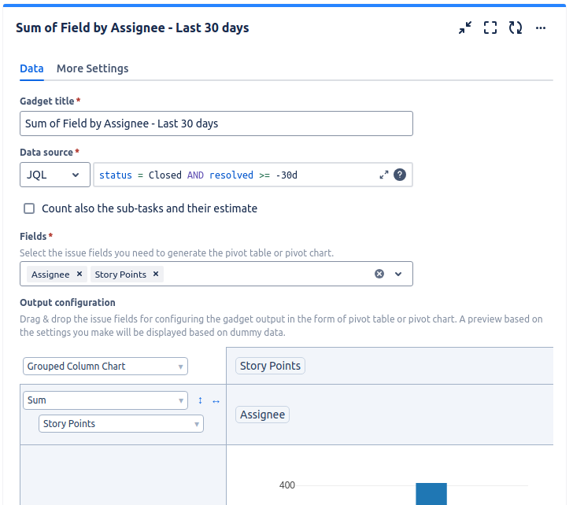573x505 pixels.
Task: Minimize the gadget with the collapse arrows icon
Action: click(465, 28)
